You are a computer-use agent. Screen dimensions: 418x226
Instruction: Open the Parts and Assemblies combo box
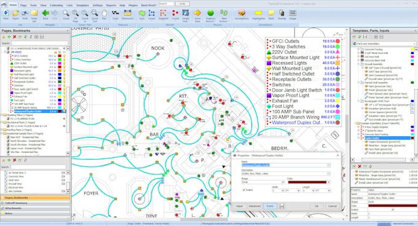[384, 44]
